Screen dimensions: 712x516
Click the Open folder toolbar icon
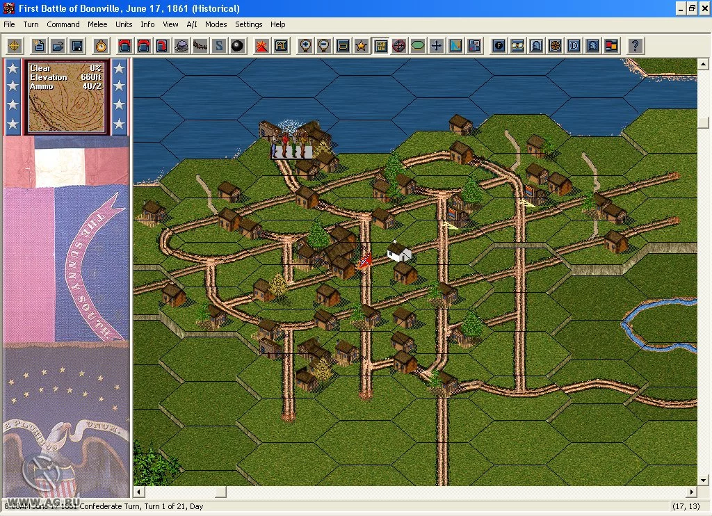tap(58, 46)
